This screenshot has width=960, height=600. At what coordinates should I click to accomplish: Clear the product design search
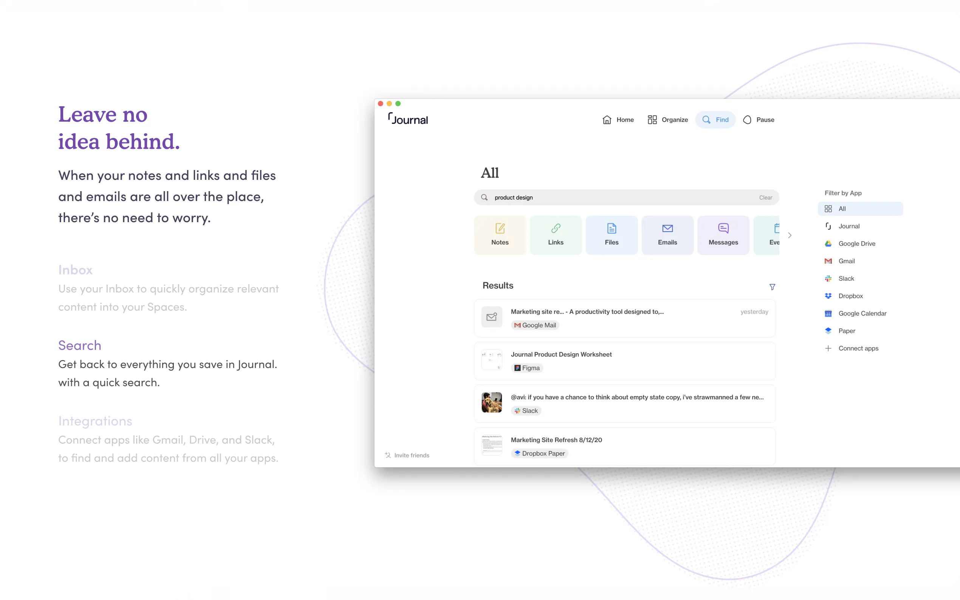pyautogui.click(x=765, y=198)
